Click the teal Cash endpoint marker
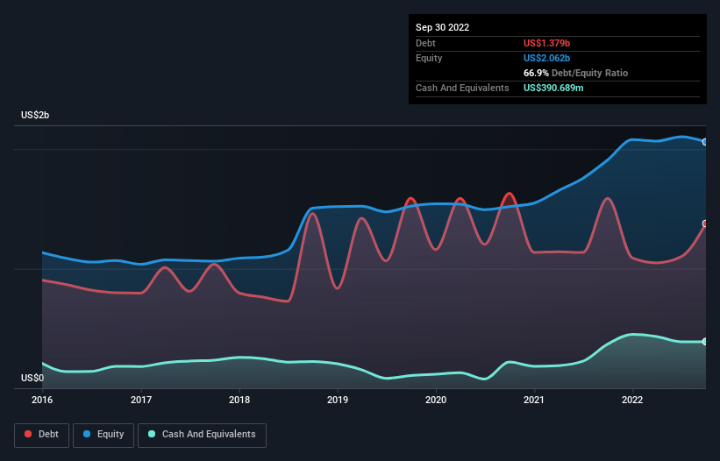Screen dimensions: 720x461 [705, 342]
